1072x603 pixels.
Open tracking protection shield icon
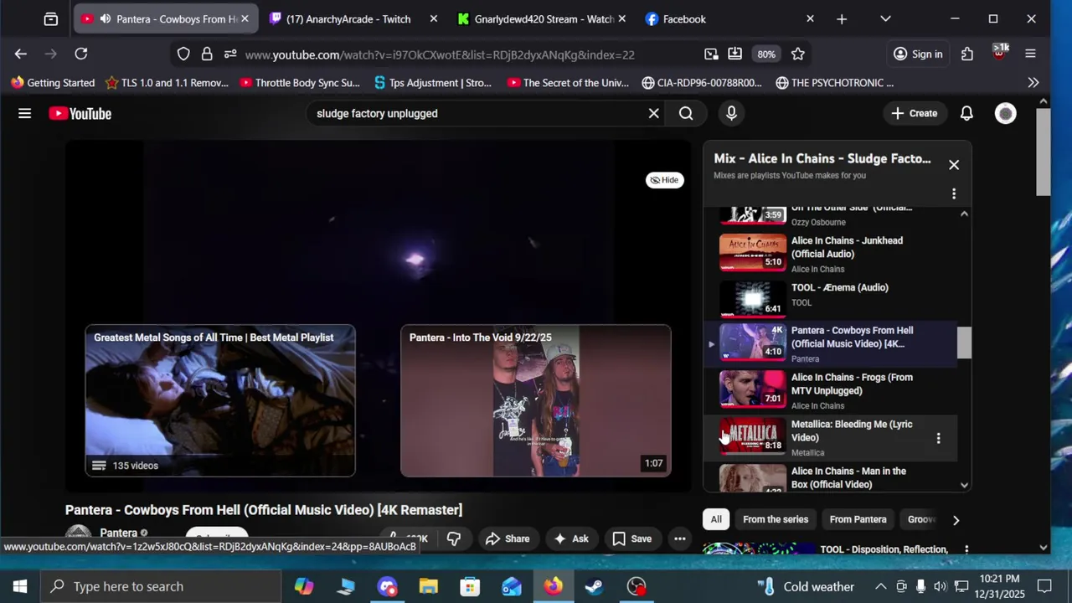[x=183, y=54]
